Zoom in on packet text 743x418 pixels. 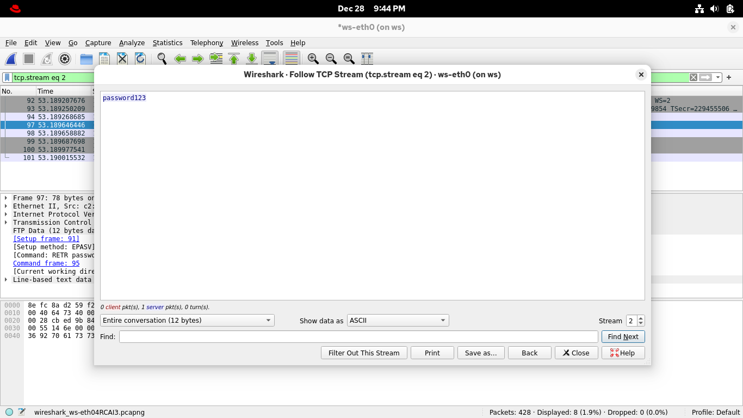[313, 59]
